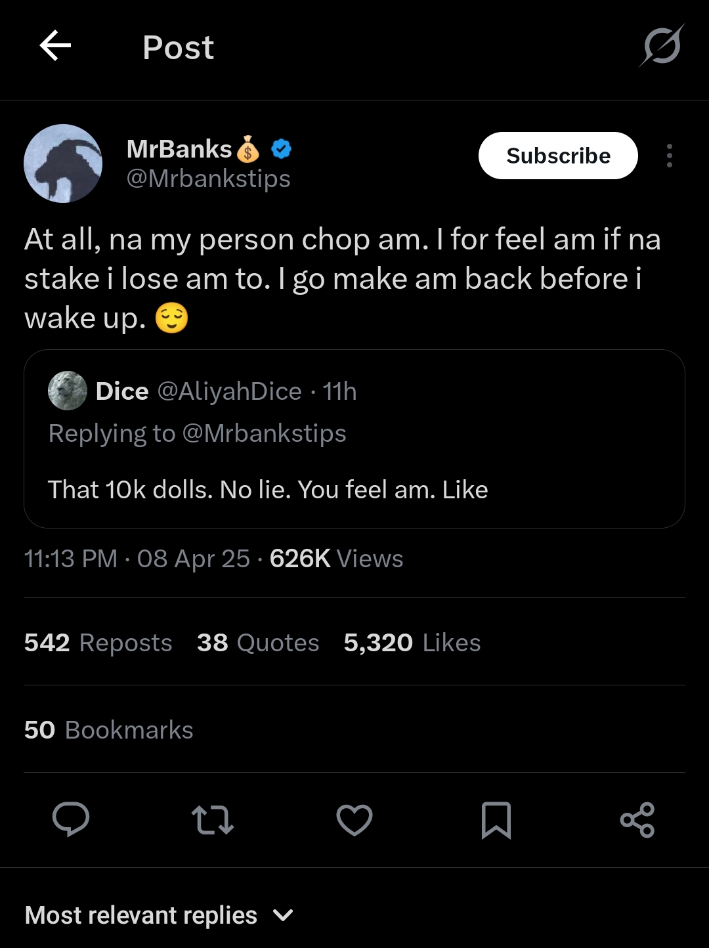The width and height of the screenshot is (709, 948).
Task: Open MrBanks profile picture
Action: pyautogui.click(x=63, y=163)
